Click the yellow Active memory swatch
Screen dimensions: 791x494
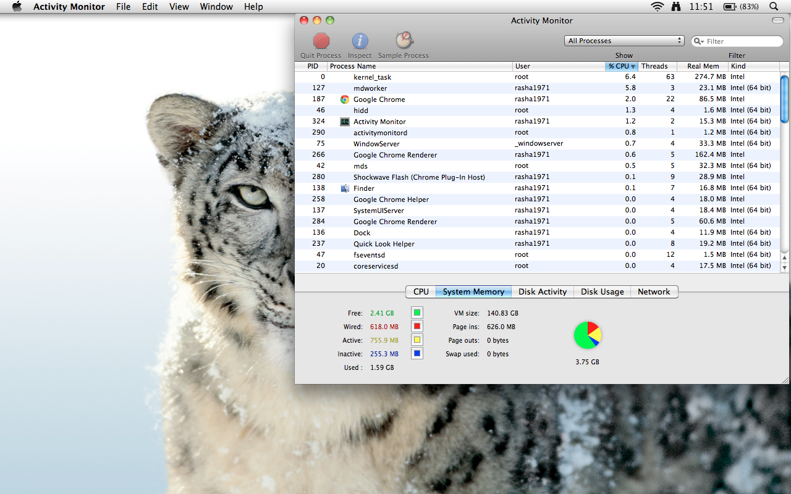click(x=417, y=340)
